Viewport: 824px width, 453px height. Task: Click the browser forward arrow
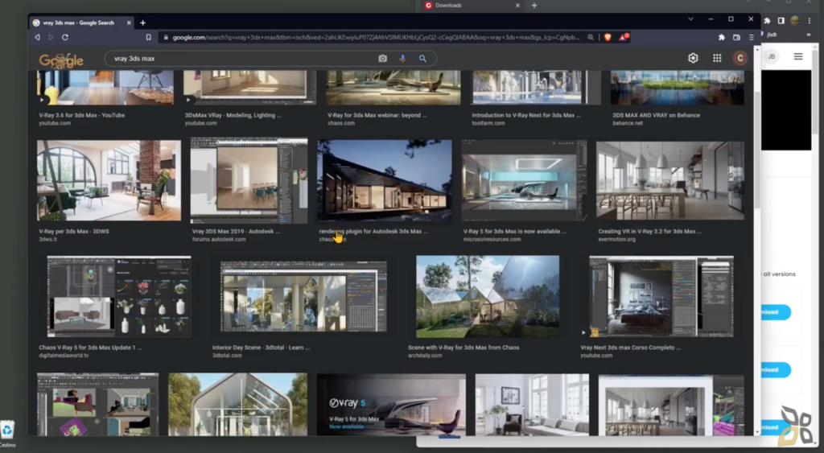point(51,37)
